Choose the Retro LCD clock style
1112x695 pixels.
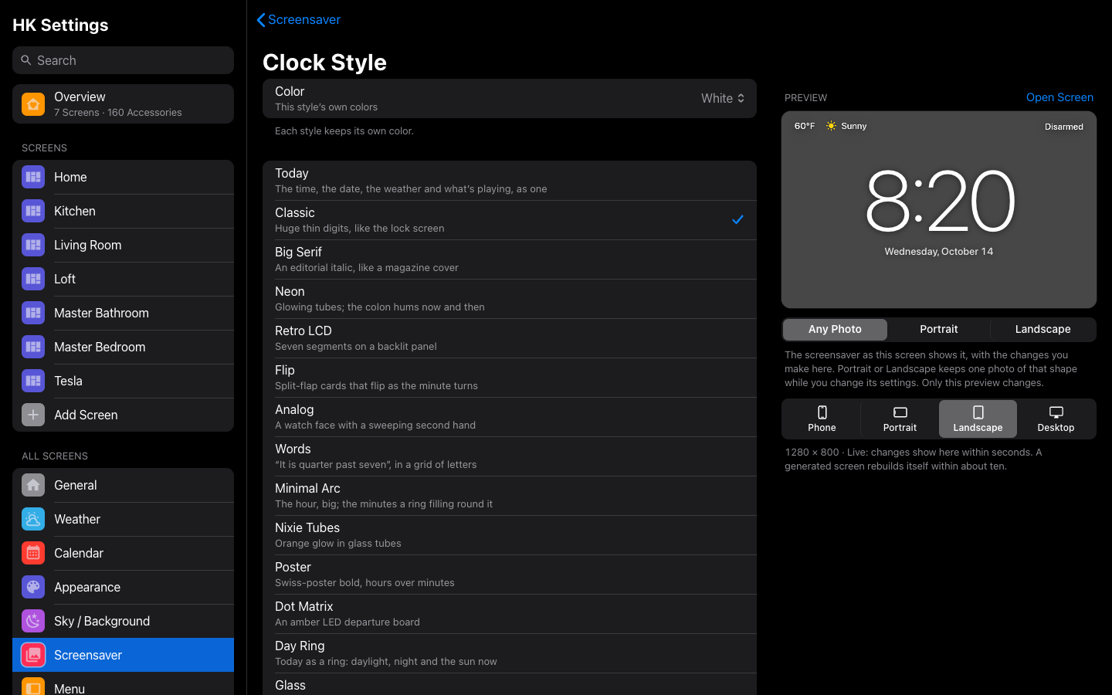tap(510, 338)
